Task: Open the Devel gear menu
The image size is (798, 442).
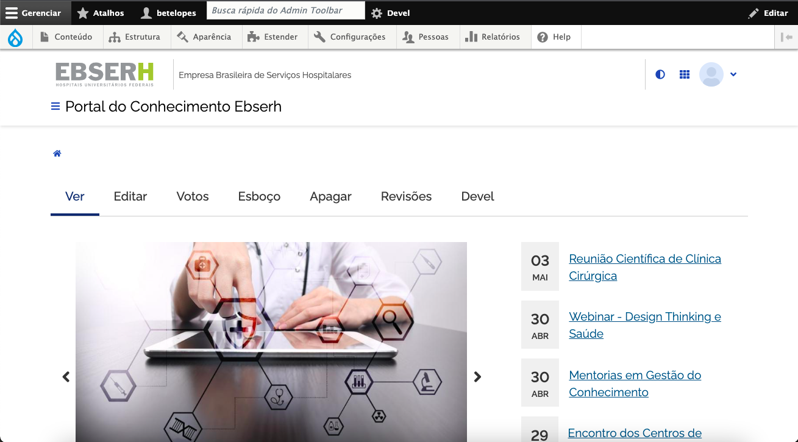Action: [x=391, y=13]
